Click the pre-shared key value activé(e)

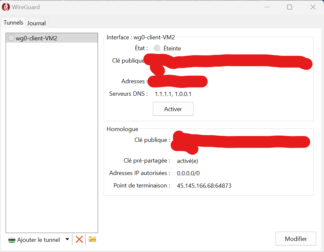(x=187, y=161)
